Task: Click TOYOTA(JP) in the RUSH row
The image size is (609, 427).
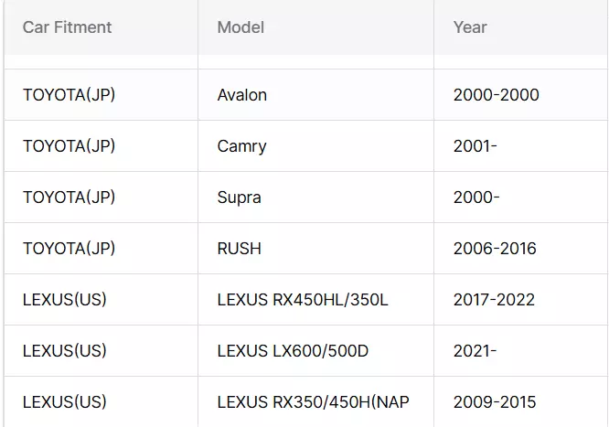Action: pos(69,249)
